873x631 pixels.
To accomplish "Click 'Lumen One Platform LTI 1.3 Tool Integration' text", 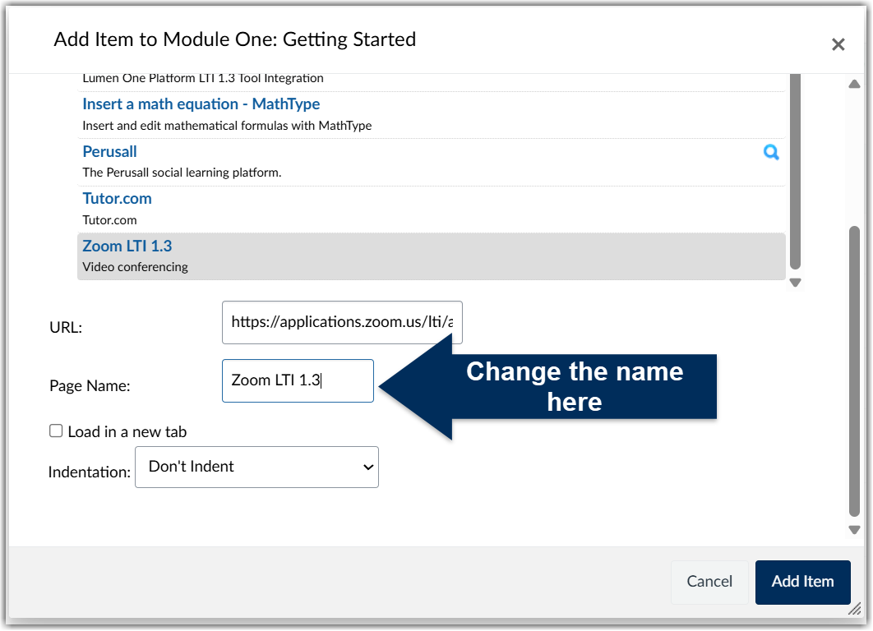I will (x=203, y=78).
